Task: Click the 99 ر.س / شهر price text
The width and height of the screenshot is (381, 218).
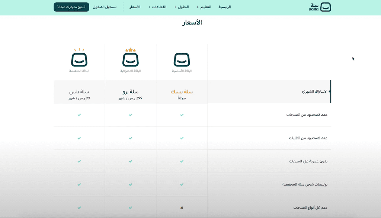Action: (x=79, y=98)
